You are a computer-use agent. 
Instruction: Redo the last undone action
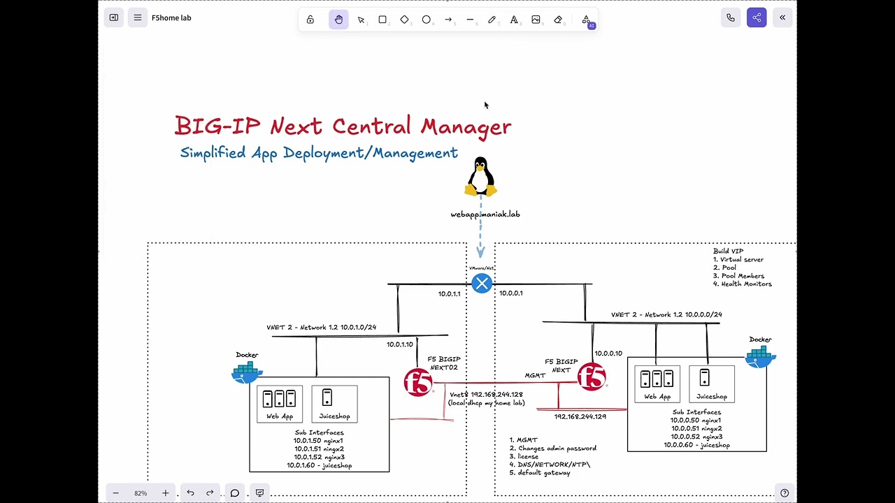click(x=210, y=493)
